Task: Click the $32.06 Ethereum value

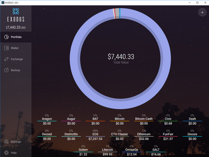Action: click(x=144, y=139)
